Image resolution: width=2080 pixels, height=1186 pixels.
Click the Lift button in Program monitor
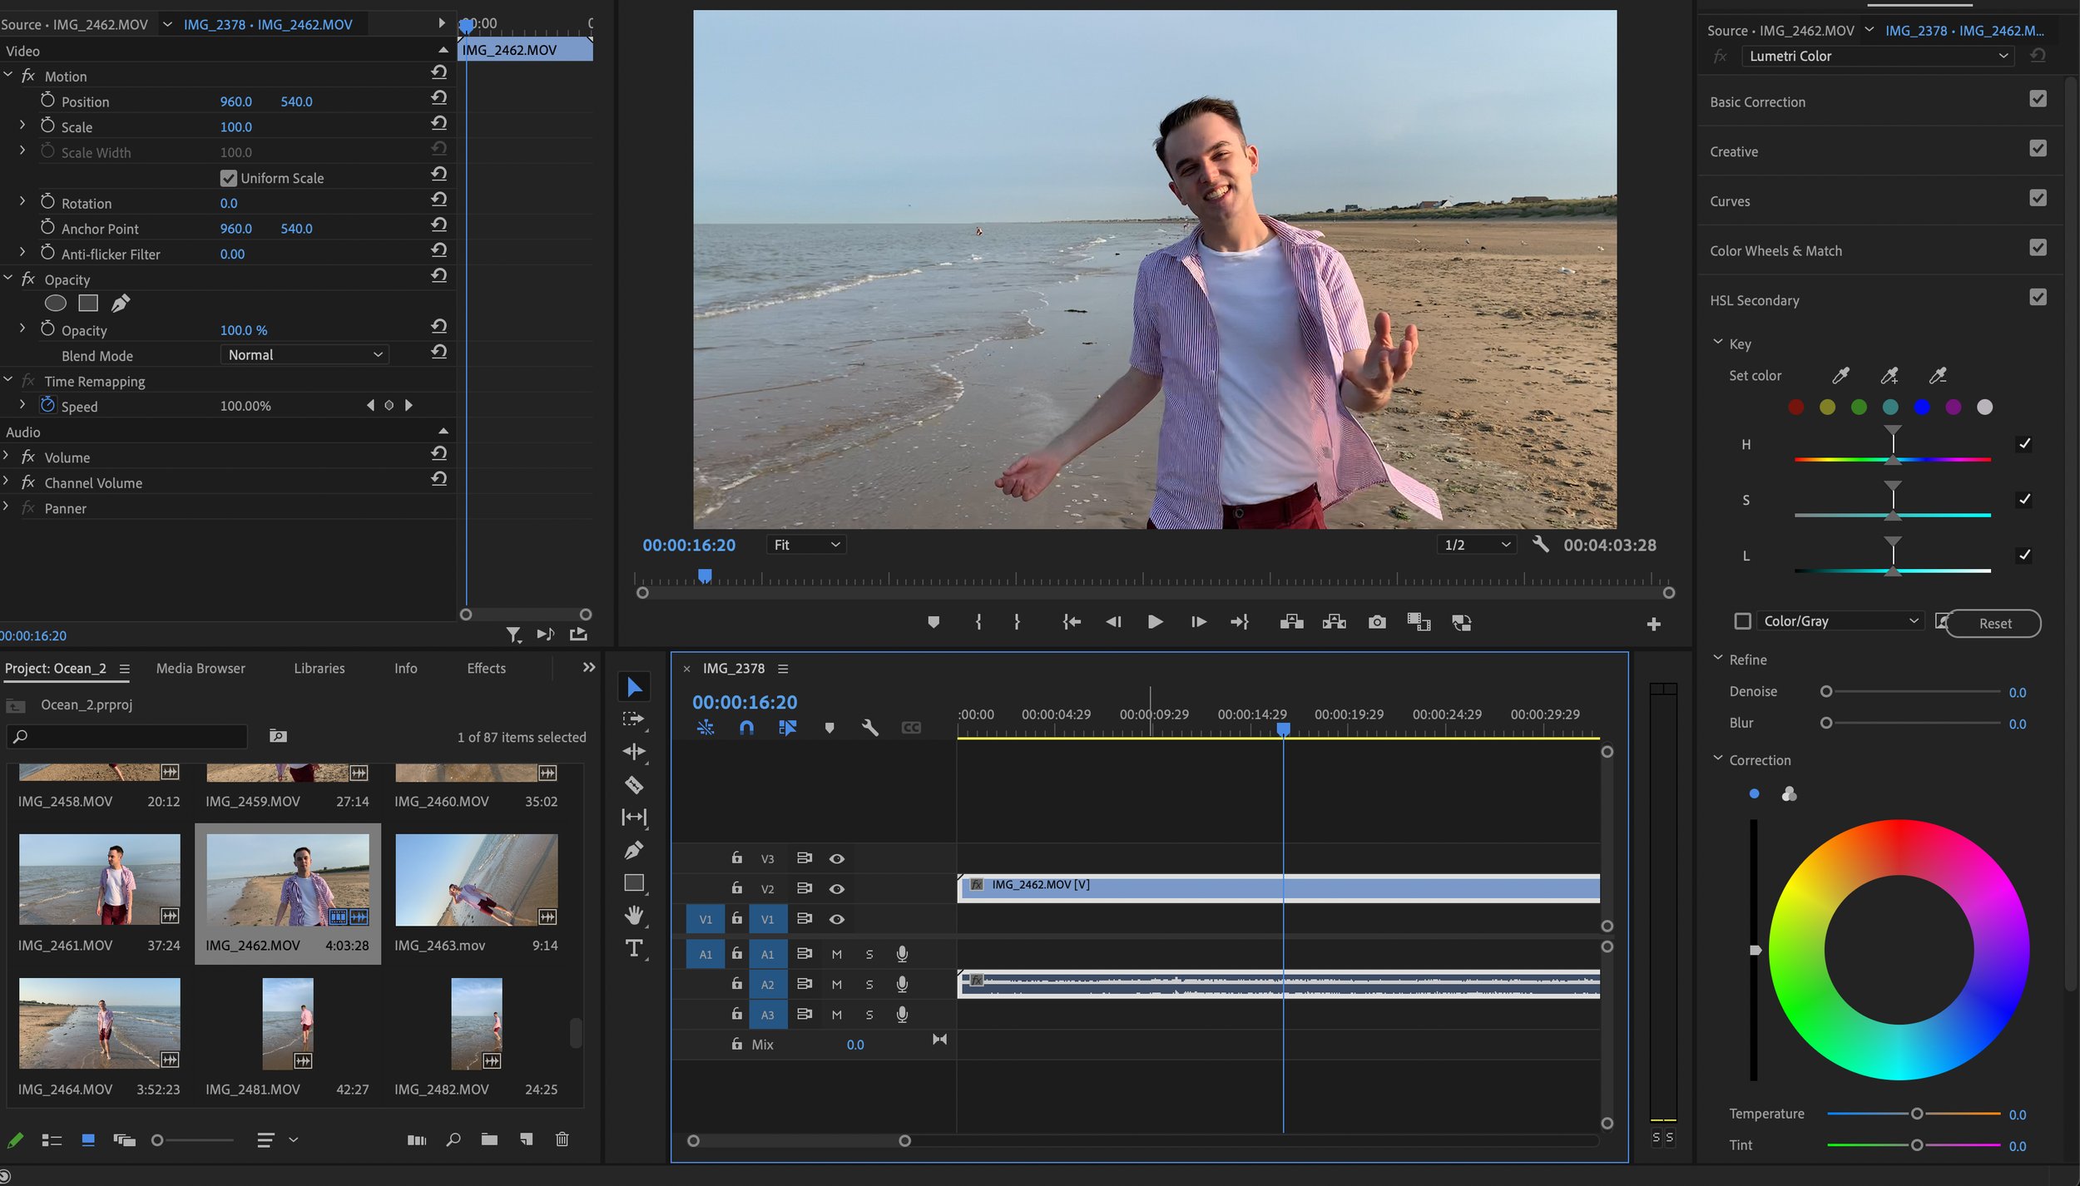click(1291, 622)
